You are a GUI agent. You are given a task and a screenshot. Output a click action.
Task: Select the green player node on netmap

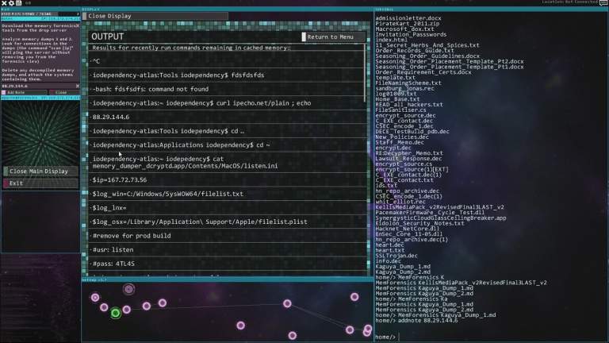115,313
